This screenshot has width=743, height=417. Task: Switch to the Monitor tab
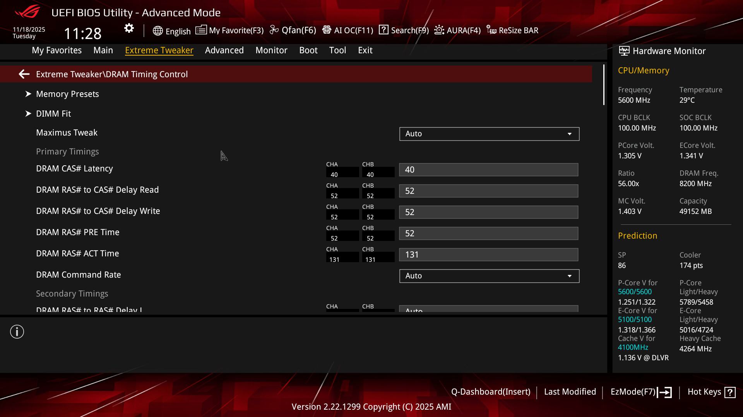pos(271,50)
